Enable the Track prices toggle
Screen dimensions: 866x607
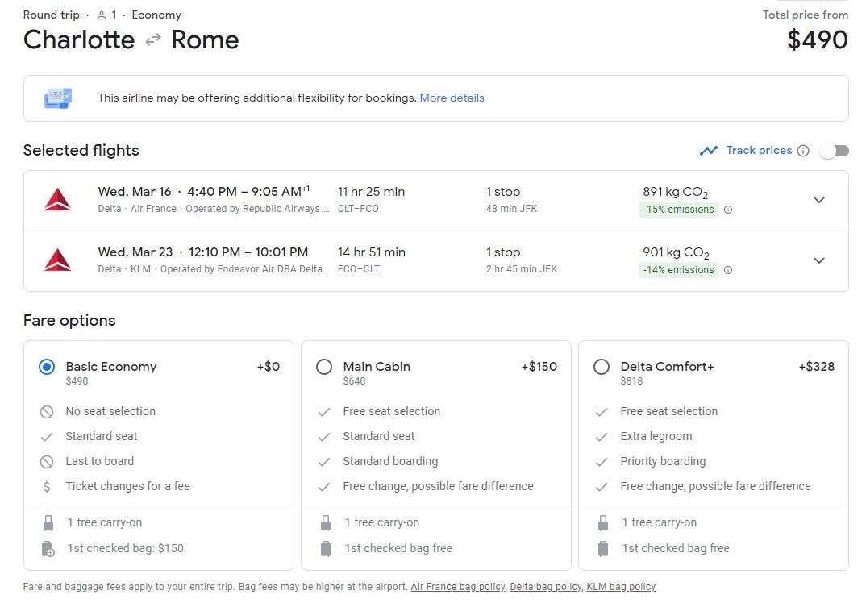(x=834, y=150)
